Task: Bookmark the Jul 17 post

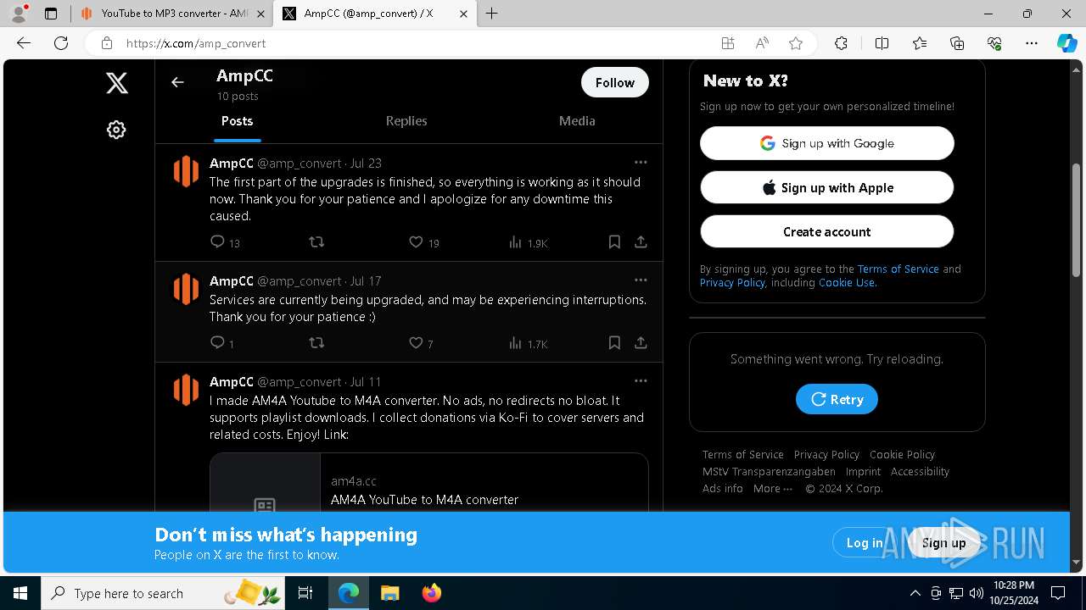Action: pyautogui.click(x=614, y=343)
